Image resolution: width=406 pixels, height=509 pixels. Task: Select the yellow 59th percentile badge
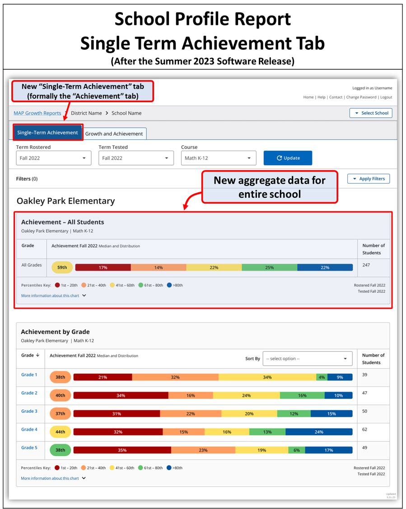tap(61, 267)
